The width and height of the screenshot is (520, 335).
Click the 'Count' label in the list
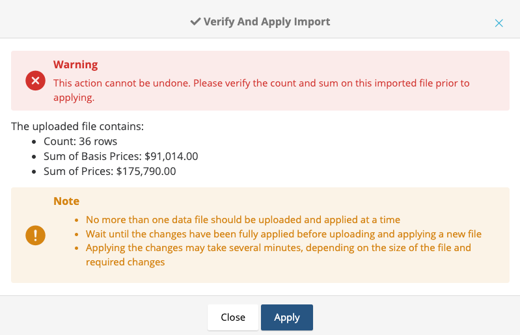[x=57, y=141]
